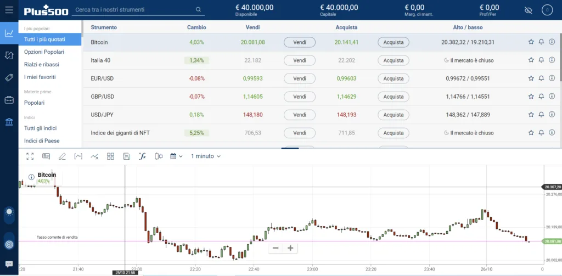
Task: Open the closed positions briefcase icon
Action: pos(9,100)
